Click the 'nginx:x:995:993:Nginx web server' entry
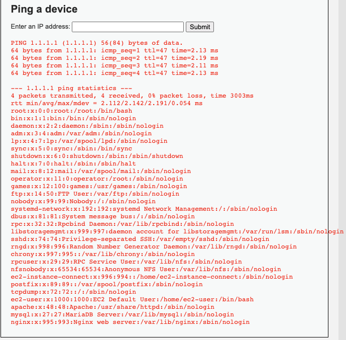Screen dimensions: 346x340 click(130, 321)
